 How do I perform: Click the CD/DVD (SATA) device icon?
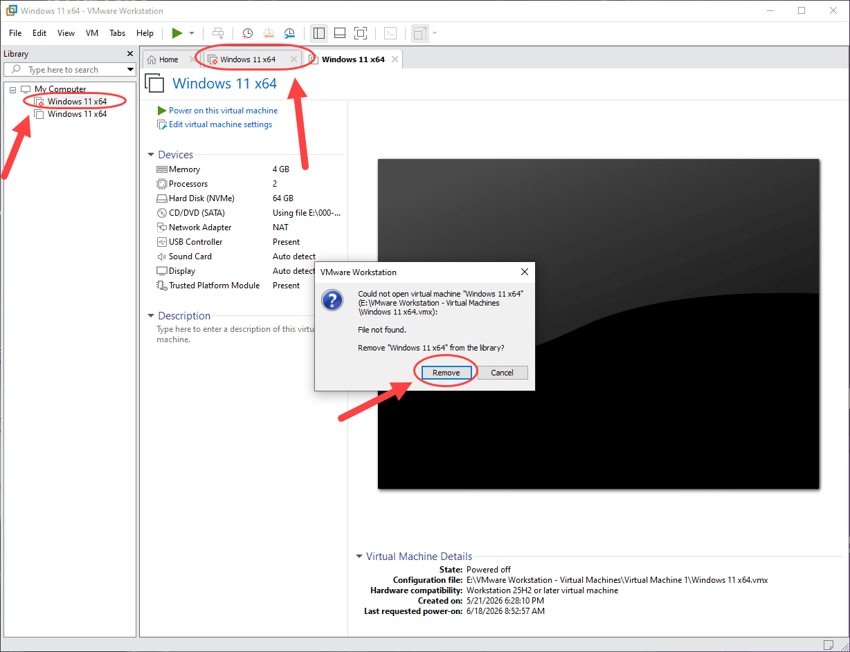pyautogui.click(x=162, y=213)
